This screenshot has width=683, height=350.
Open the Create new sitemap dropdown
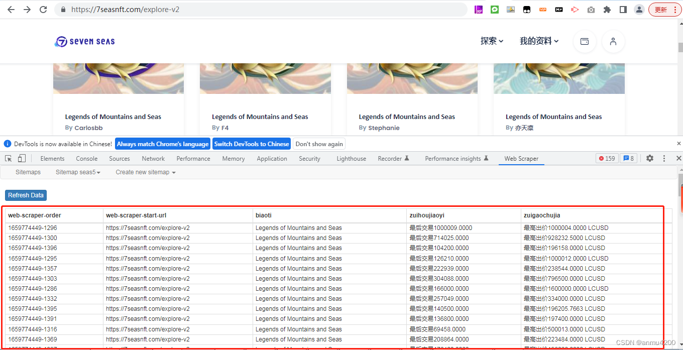pos(146,172)
